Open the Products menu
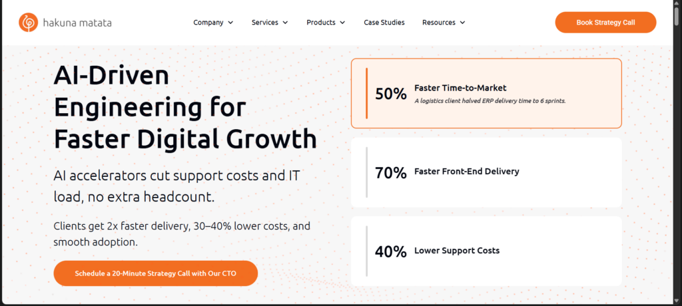This screenshot has height=306, width=682. pos(321,23)
